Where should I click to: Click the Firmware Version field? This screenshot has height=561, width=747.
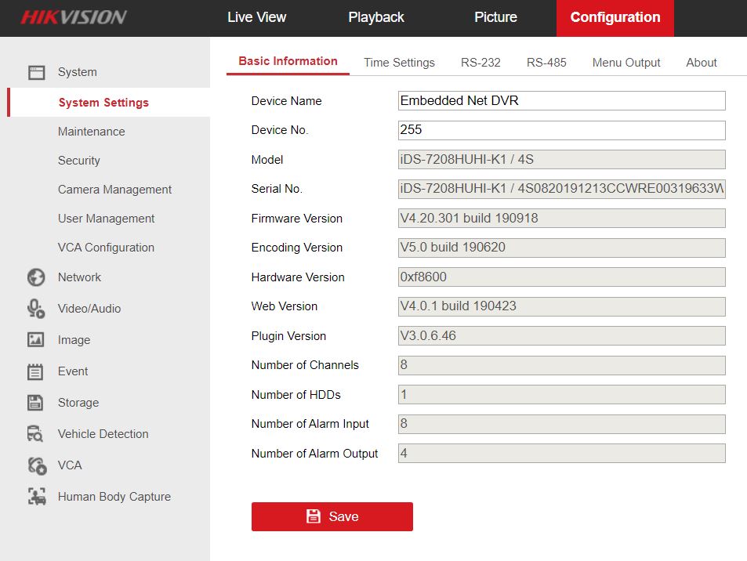point(562,218)
